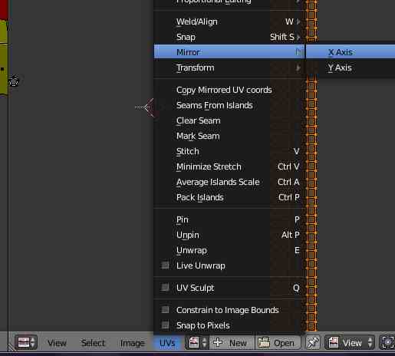Click the Open image button
The width and height of the screenshot is (395, 356).
278,342
